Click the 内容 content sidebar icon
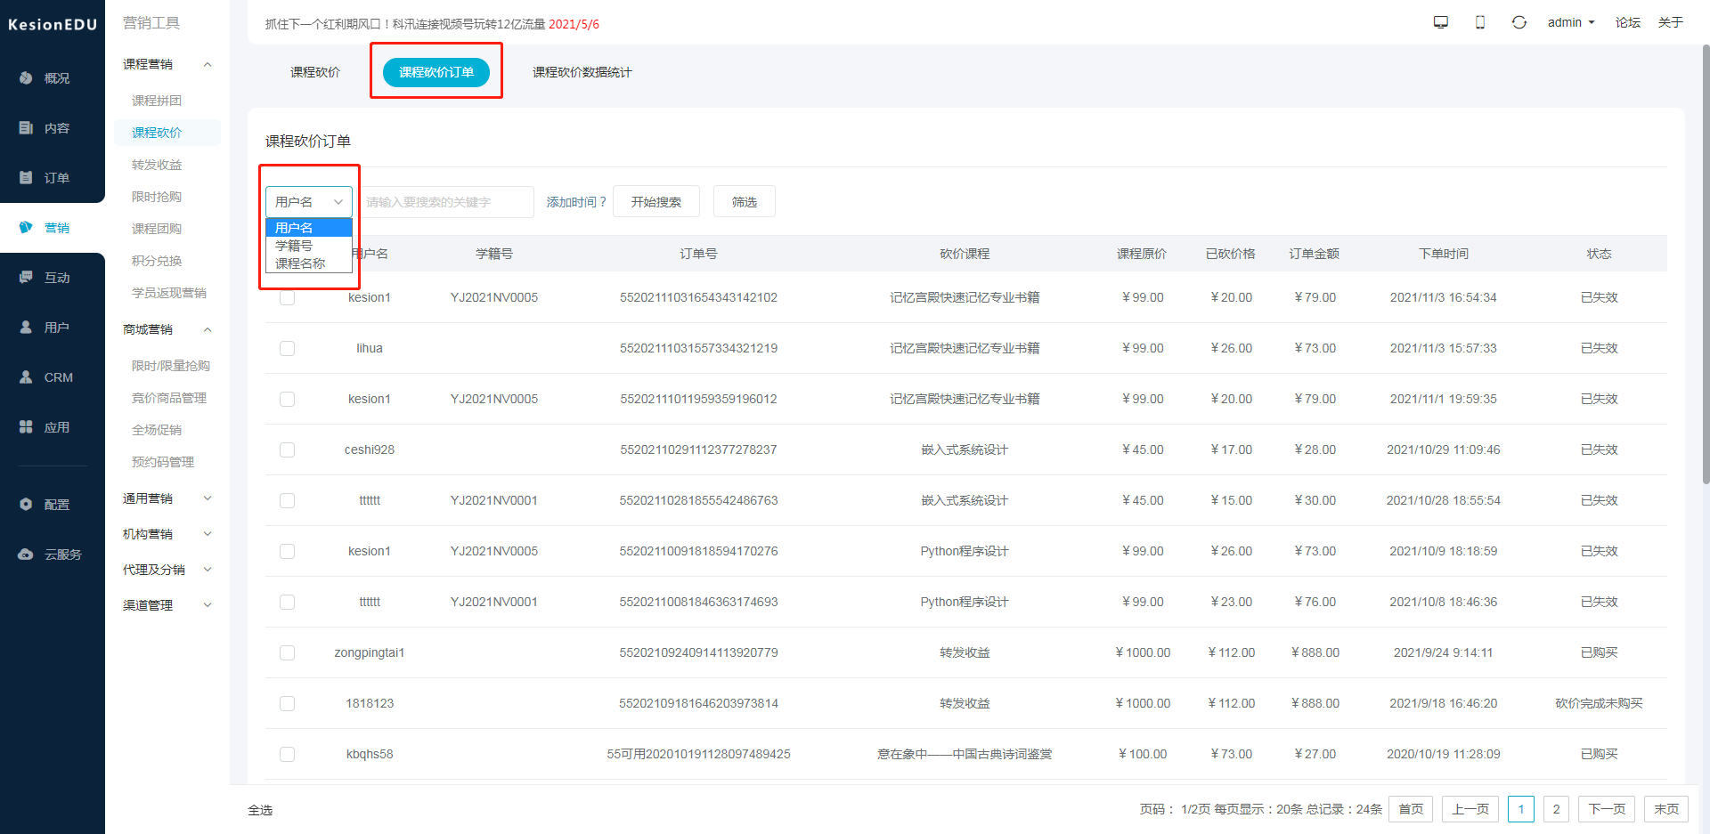The height and width of the screenshot is (834, 1710). coord(27,128)
